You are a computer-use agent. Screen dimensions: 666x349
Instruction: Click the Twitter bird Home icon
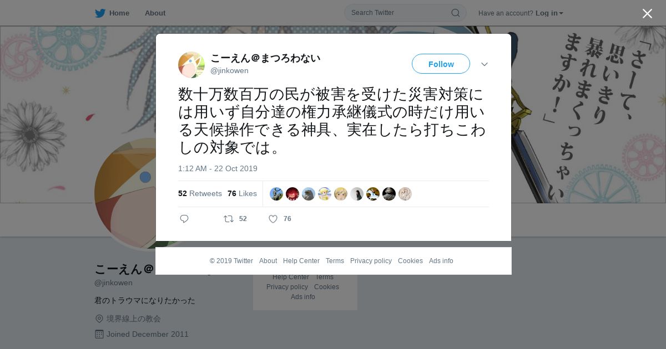100,13
